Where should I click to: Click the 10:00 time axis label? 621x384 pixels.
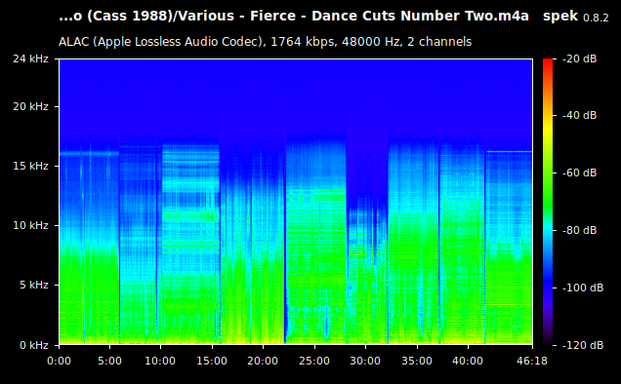[x=160, y=361]
